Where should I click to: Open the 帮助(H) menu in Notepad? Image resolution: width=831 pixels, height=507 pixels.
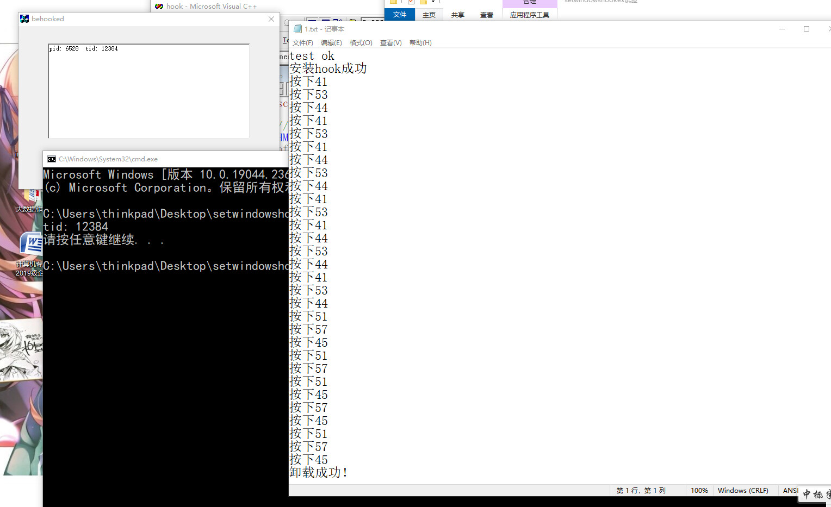coord(420,43)
